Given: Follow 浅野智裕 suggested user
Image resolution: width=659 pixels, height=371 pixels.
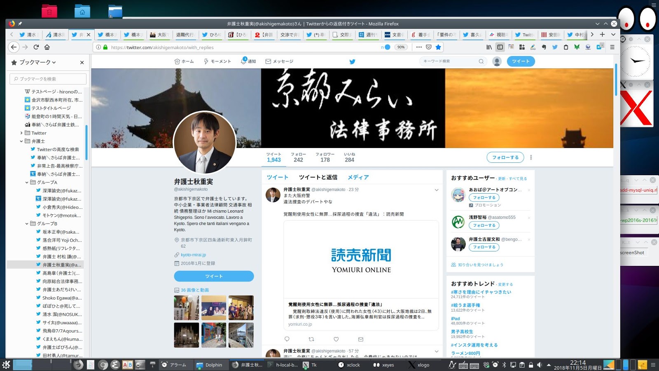Looking at the screenshot, I should pyautogui.click(x=484, y=225).
